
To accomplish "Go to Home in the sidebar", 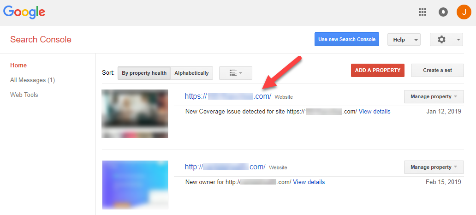I will click(18, 66).
